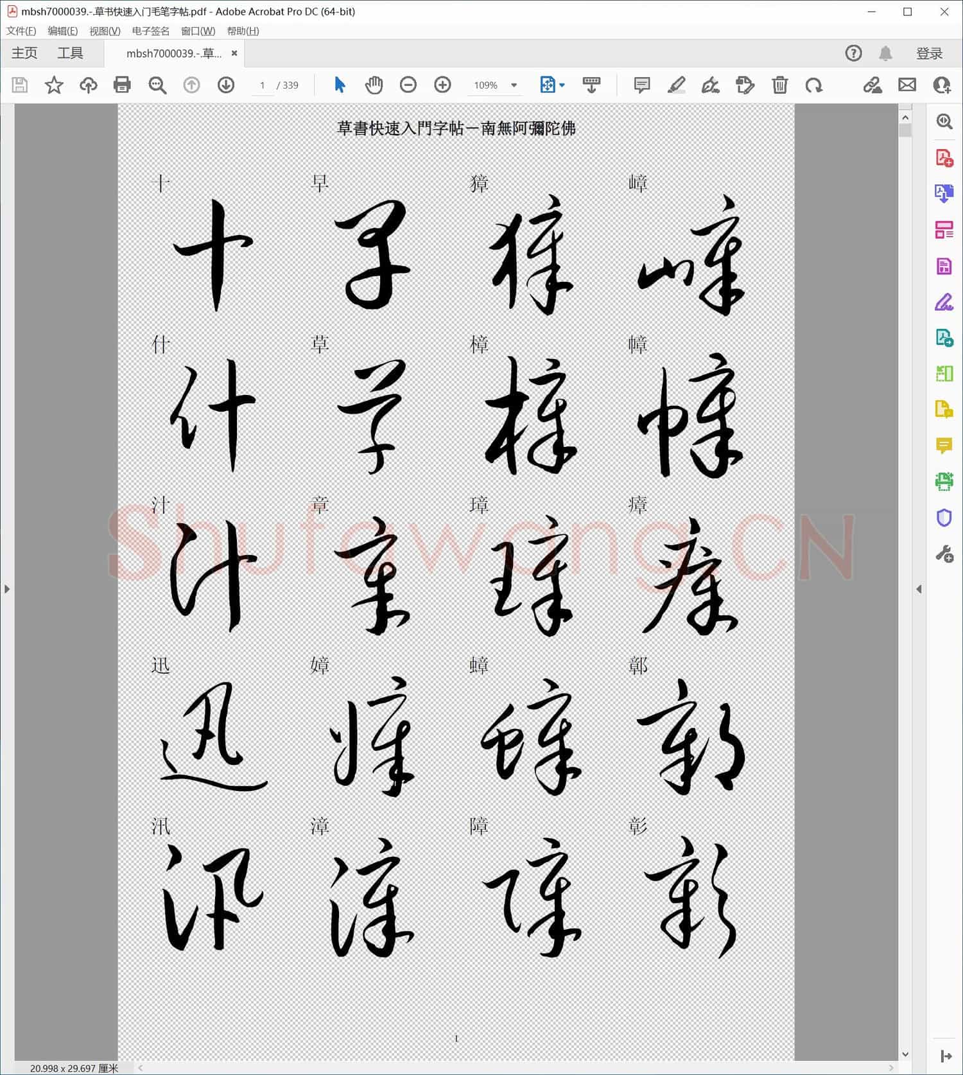This screenshot has width=963, height=1075.
Task: Share a link to the file
Action: 872,85
